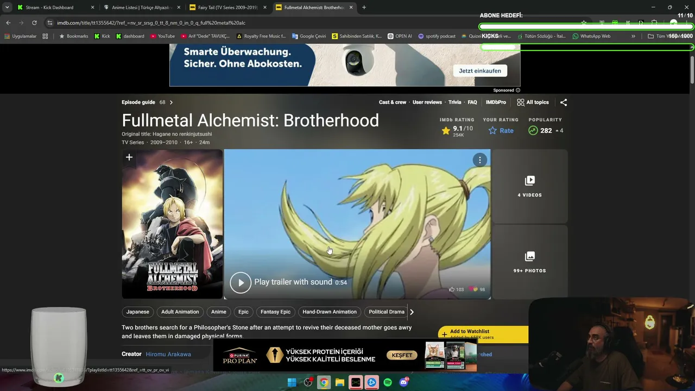The height and width of the screenshot is (391, 695).
Task: Launch Spotify from the taskbar
Action: (388, 382)
